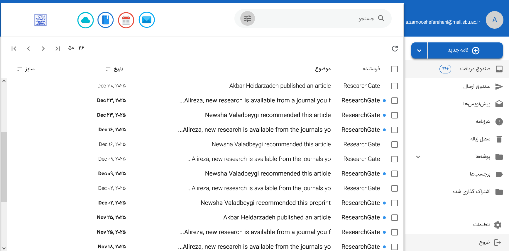The image size is (509, 251).
Task: Click the logout (خروج) link
Action: (485, 242)
